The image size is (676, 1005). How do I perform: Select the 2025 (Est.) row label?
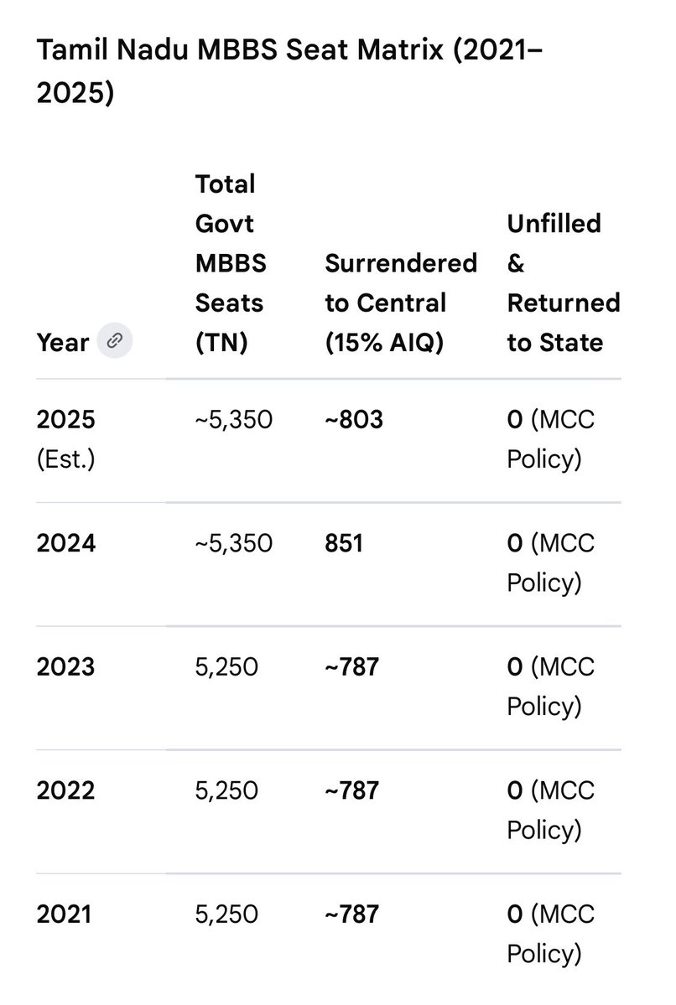66,439
